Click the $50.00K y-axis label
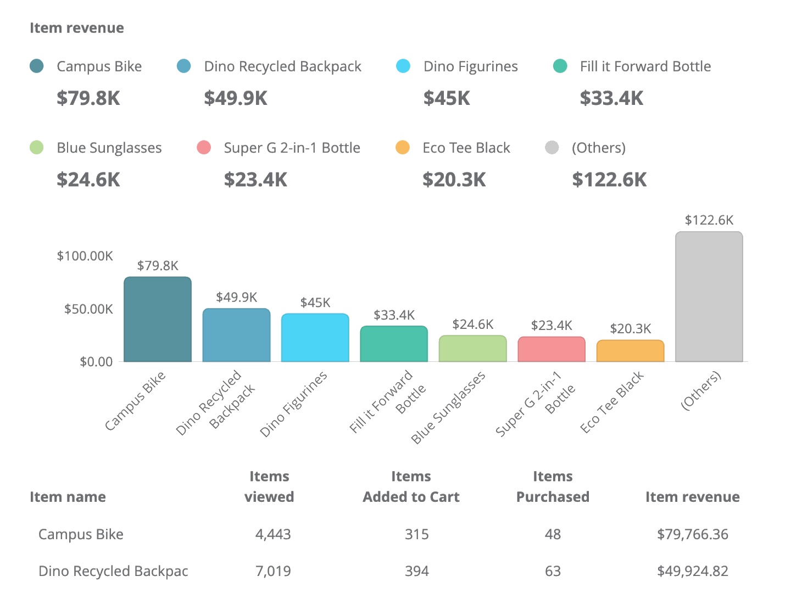This screenshot has height=593, width=791. (x=88, y=309)
